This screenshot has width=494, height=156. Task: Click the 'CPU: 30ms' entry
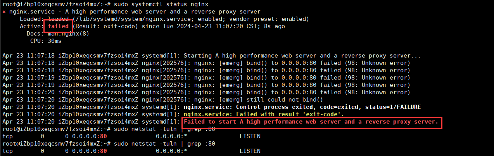(x=45, y=41)
